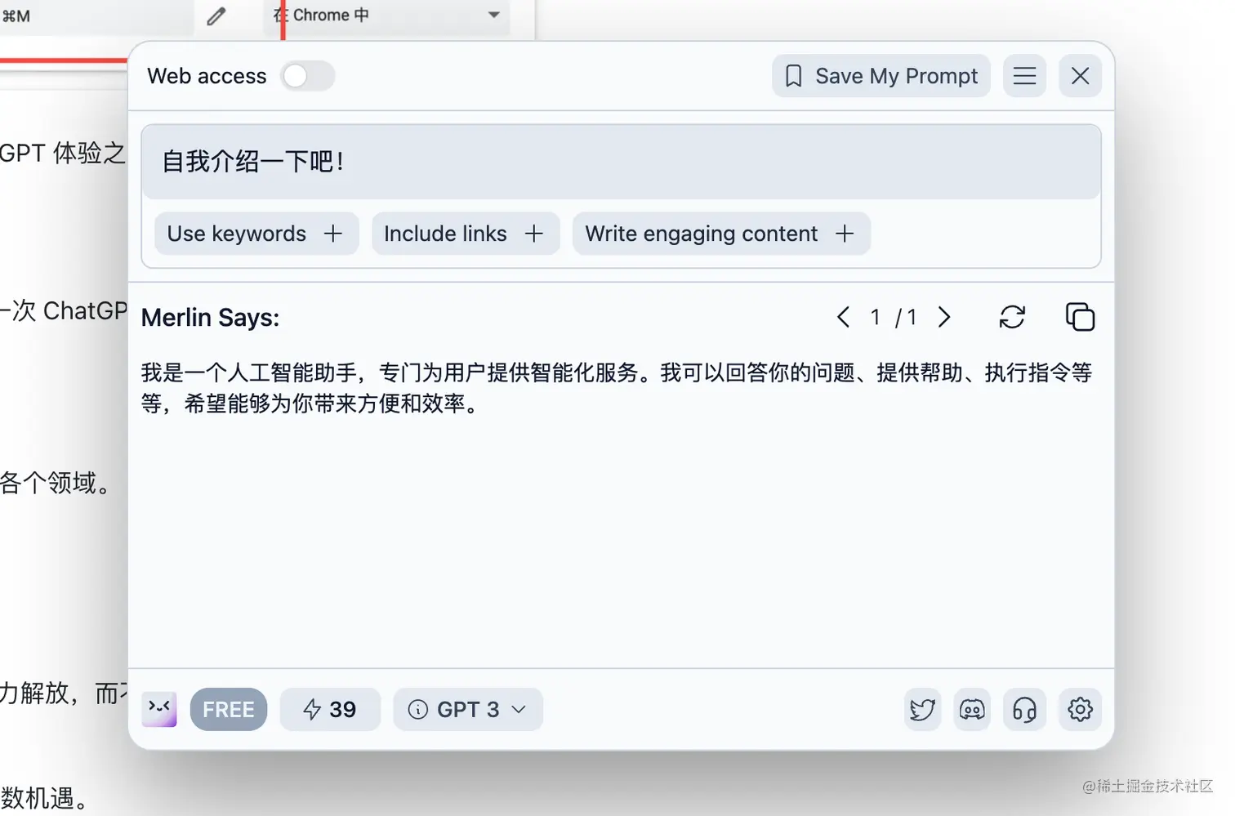Image resolution: width=1235 pixels, height=816 pixels.
Task: Click the Merlin logo icon
Action: pyautogui.click(x=159, y=709)
